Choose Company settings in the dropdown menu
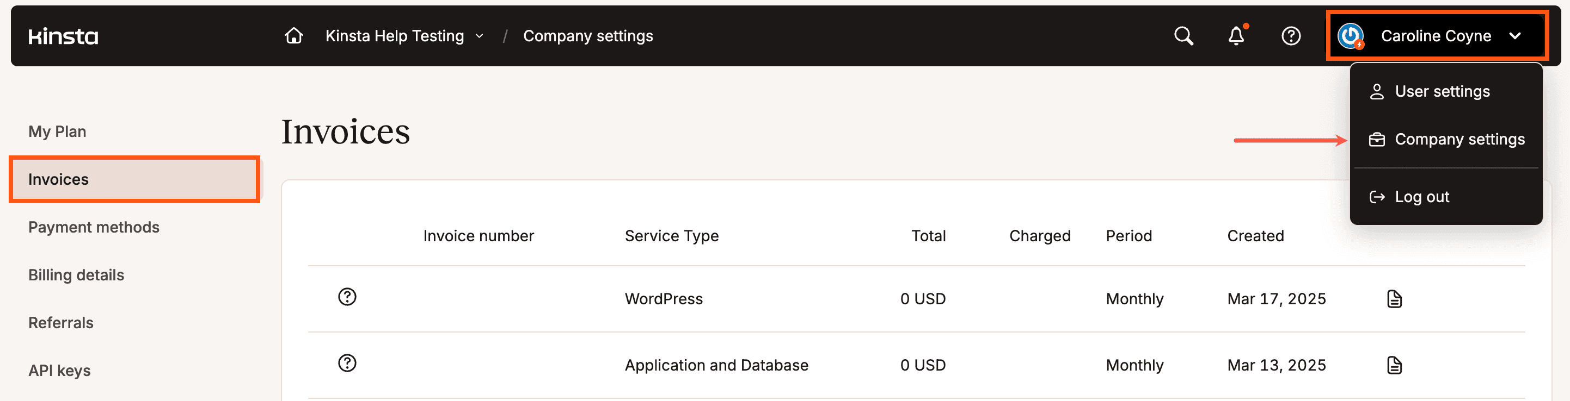Viewport: 1570px width, 401px height. [x=1446, y=139]
